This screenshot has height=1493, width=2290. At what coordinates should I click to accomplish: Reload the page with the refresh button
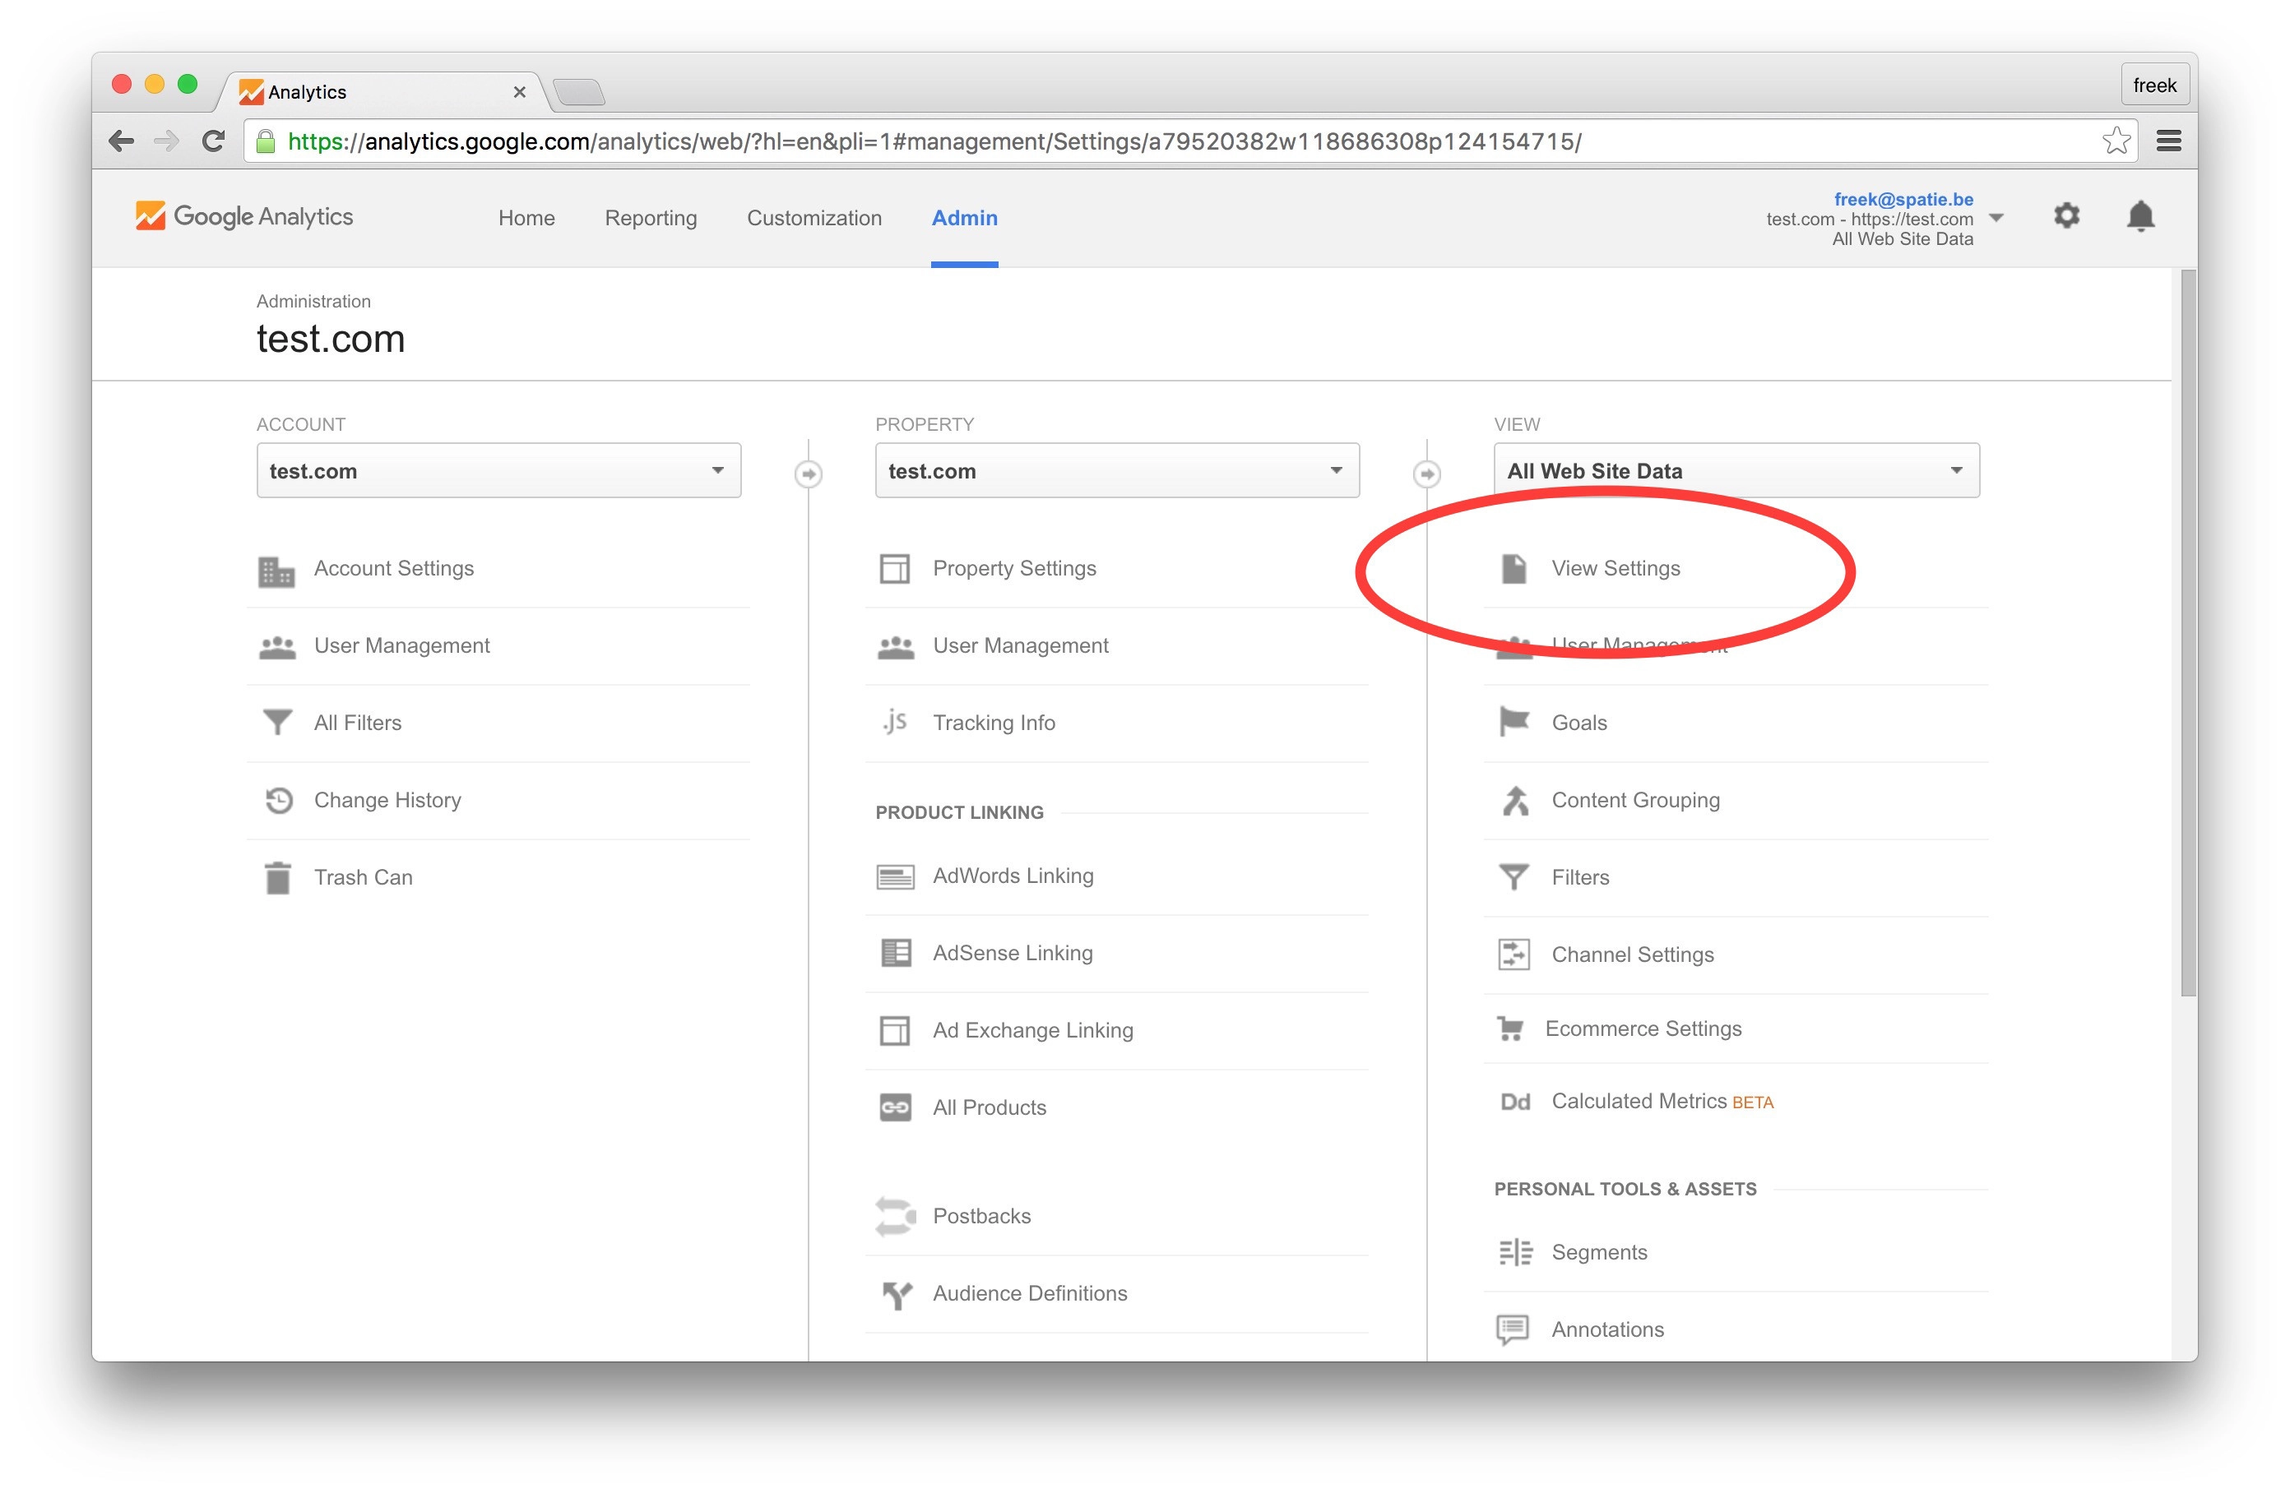(x=214, y=141)
